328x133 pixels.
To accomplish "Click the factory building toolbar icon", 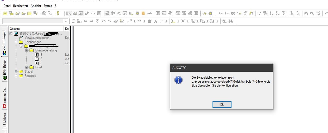I will click(113, 13).
